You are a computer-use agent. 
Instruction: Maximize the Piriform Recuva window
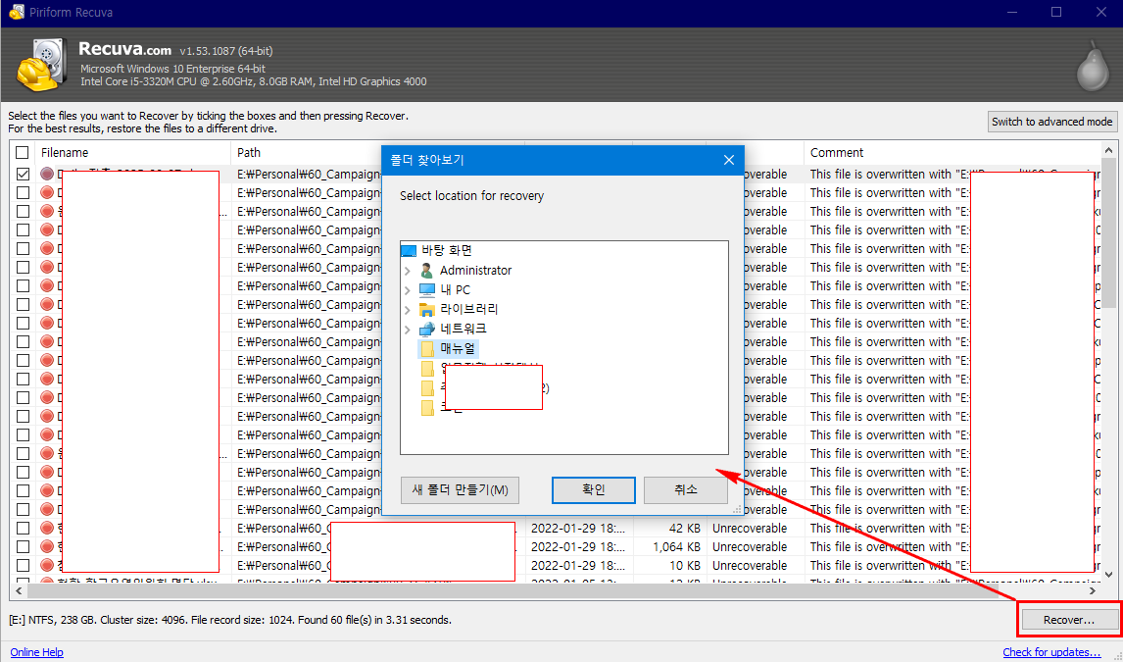tap(1056, 12)
